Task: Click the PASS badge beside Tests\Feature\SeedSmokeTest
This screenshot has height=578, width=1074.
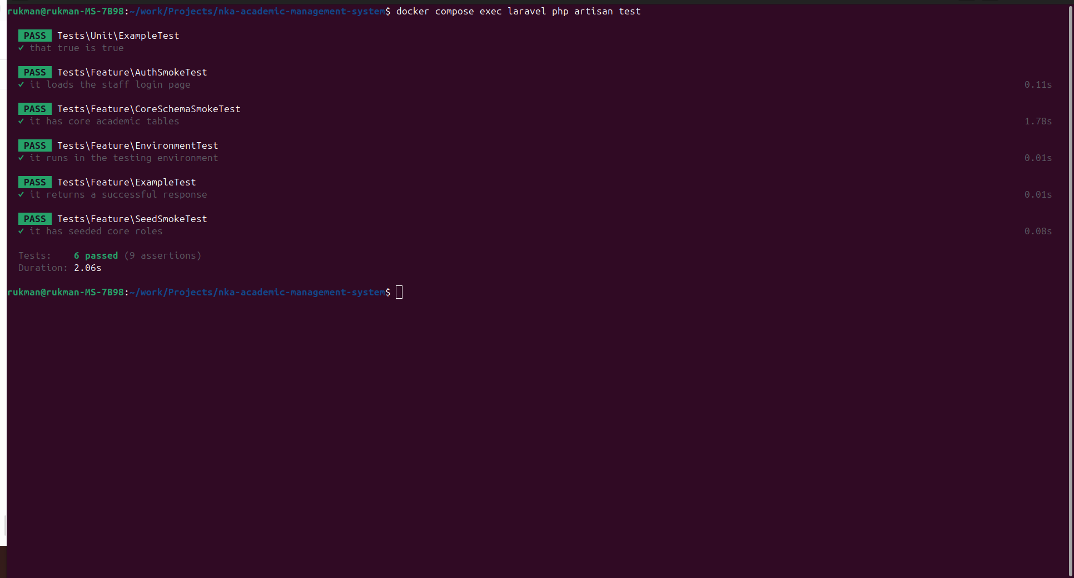Action: click(35, 219)
